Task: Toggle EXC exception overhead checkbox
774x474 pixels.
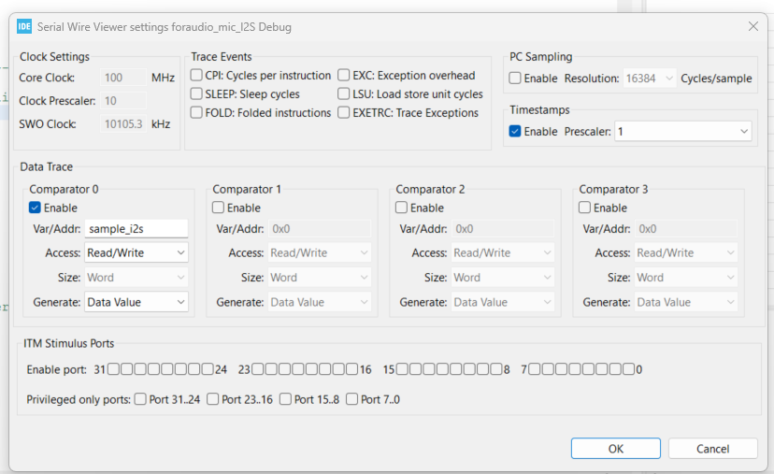Action: [x=344, y=76]
